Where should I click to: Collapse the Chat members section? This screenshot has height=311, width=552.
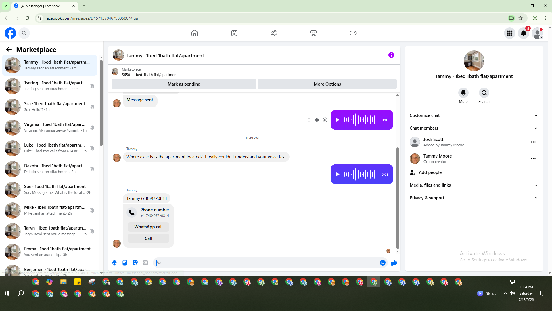[x=474, y=128]
